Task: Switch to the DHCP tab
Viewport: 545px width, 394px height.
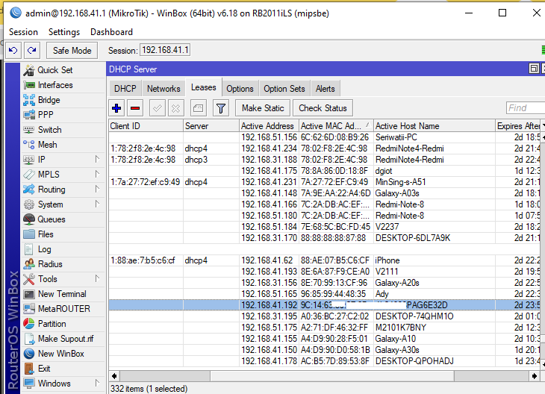Action: (125, 89)
